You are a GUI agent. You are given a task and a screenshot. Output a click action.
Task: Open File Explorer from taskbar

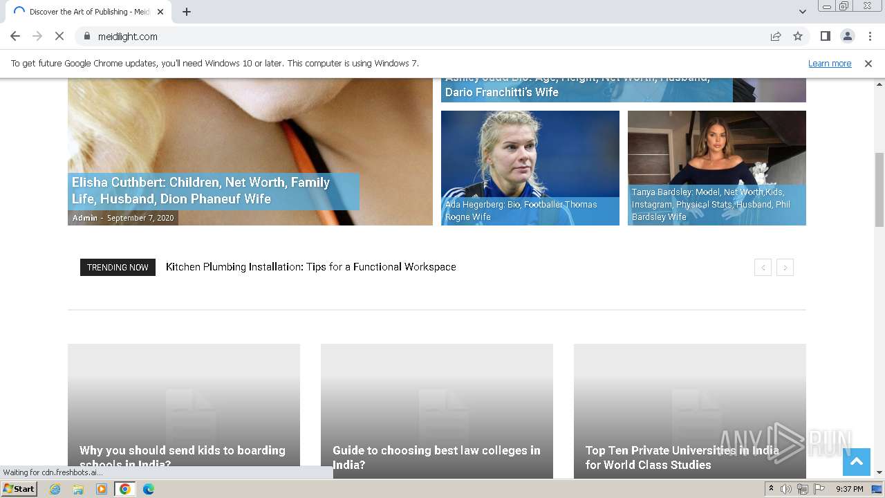coord(78,489)
